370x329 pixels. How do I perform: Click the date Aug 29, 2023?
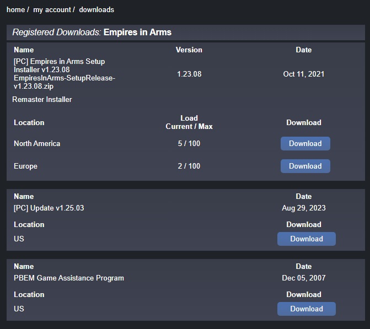(x=304, y=208)
